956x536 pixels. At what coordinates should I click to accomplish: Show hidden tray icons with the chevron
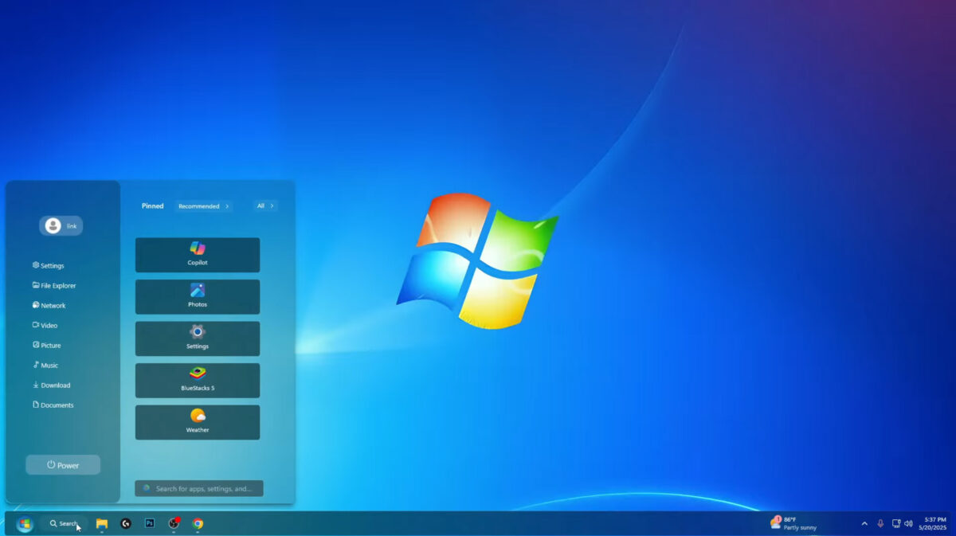coord(864,523)
